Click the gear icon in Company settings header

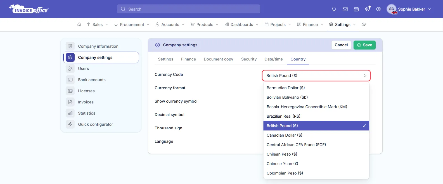click(x=157, y=45)
